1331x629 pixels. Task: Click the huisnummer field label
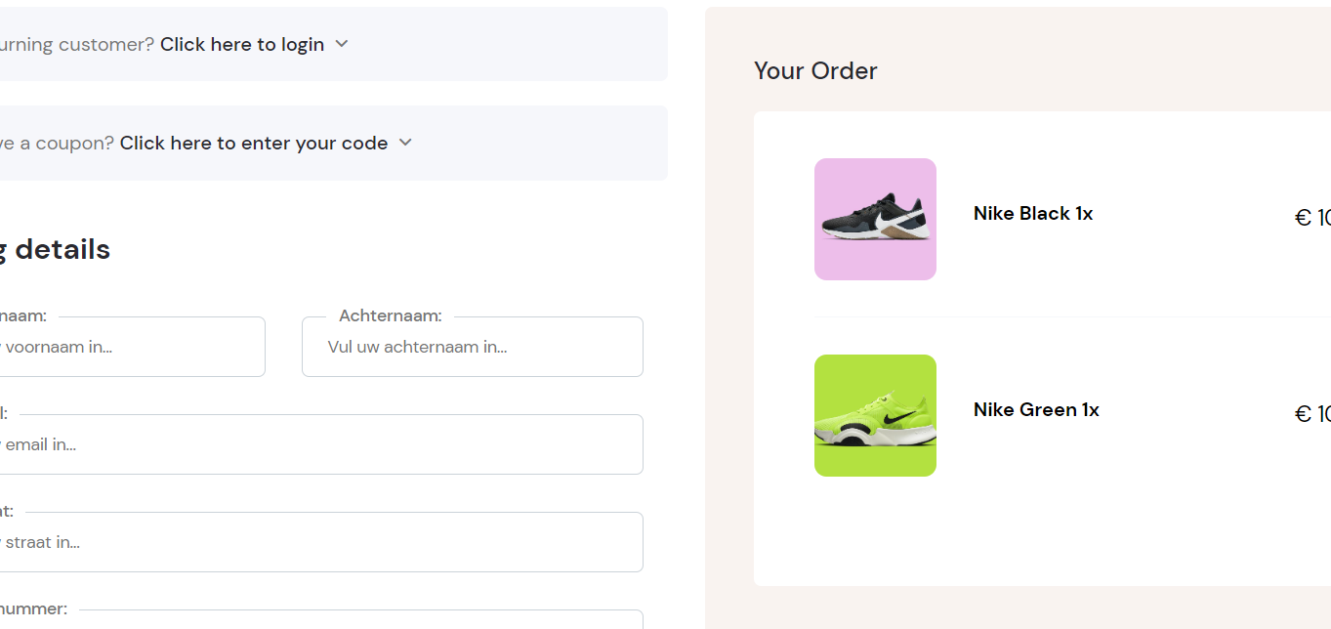point(33,608)
